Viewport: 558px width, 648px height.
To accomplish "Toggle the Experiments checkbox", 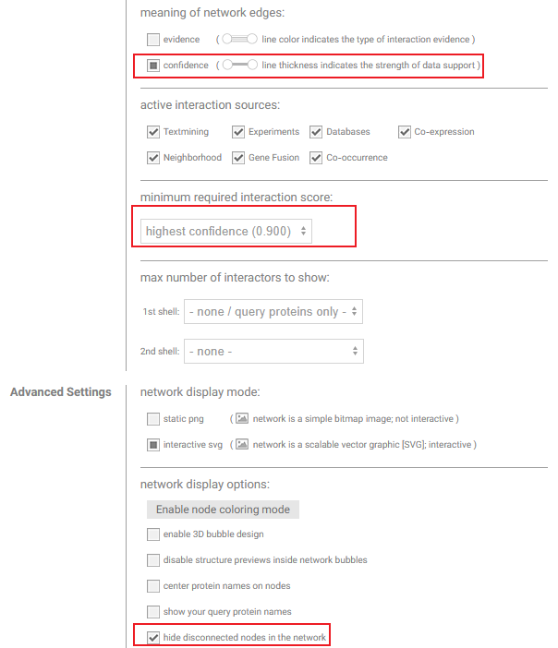I will click(x=238, y=132).
